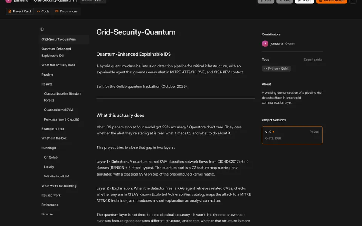Toggle the sidebar panel icon
362x226 pixels.
(42, 29)
